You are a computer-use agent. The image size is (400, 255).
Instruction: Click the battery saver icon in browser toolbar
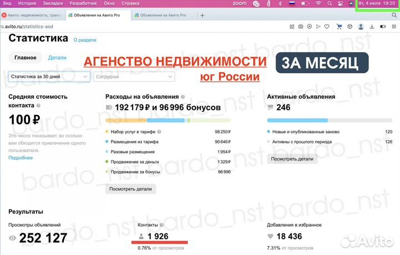point(383,27)
